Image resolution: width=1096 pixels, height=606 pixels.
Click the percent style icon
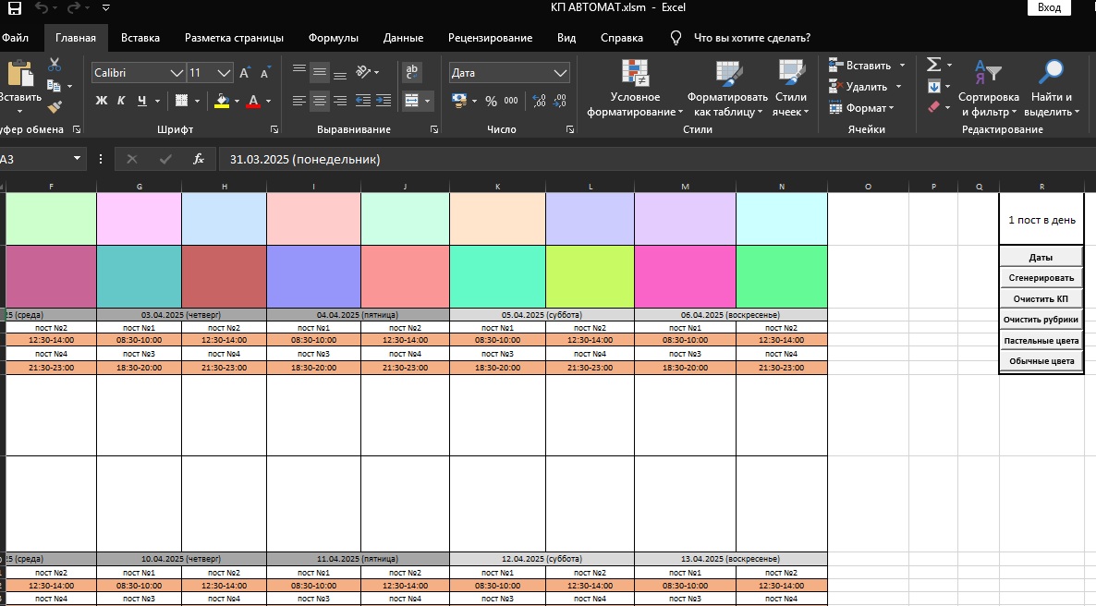click(491, 101)
